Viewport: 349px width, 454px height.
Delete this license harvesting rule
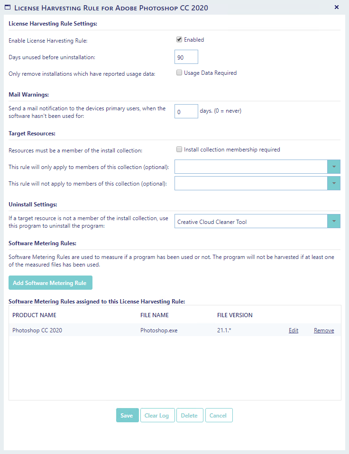point(190,415)
